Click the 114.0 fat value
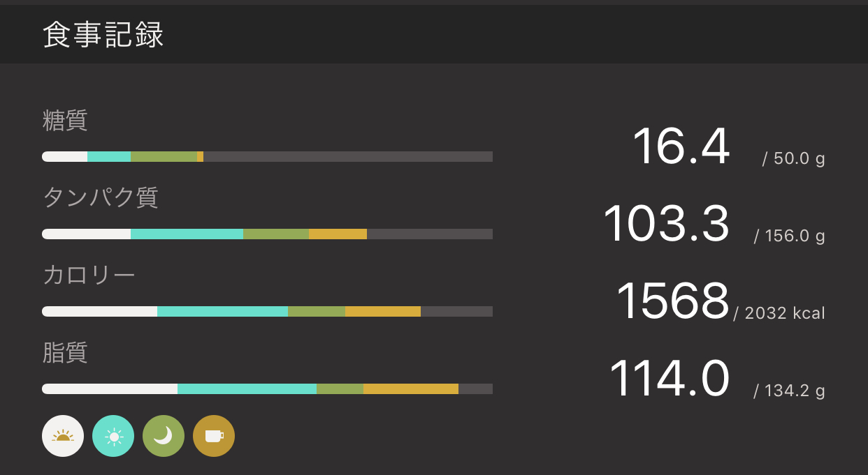 [669, 379]
